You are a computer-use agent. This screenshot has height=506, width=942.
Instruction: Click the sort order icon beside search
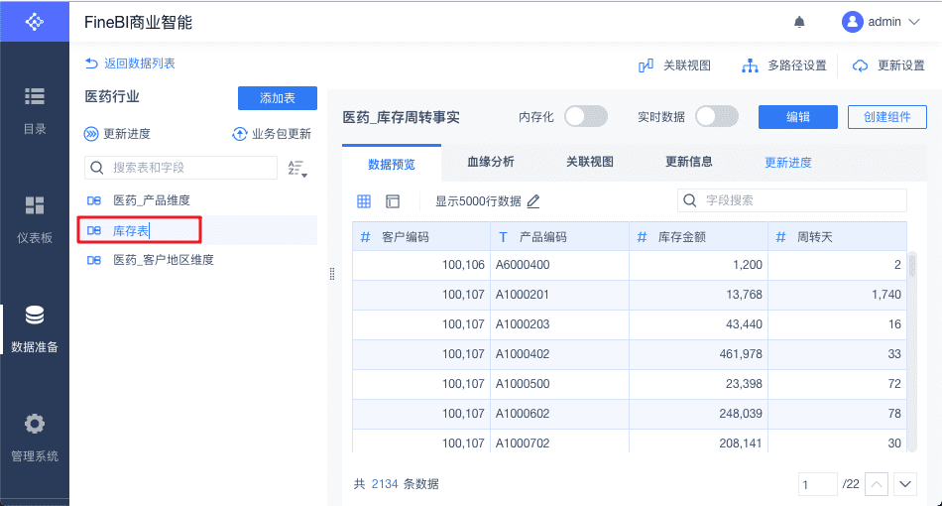tap(296, 169)
